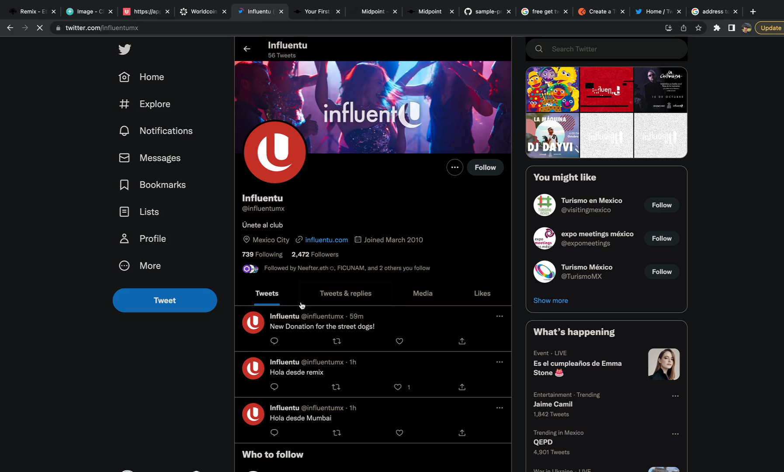This screenshot has height=472, width=784.
Task: Switch to the Worldcoin browser tab
Action: click(203, 11)
